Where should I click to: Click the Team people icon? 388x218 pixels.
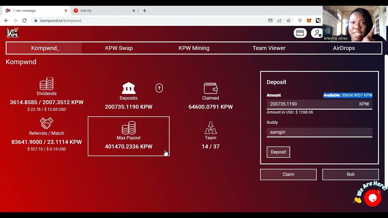(211, 128)
